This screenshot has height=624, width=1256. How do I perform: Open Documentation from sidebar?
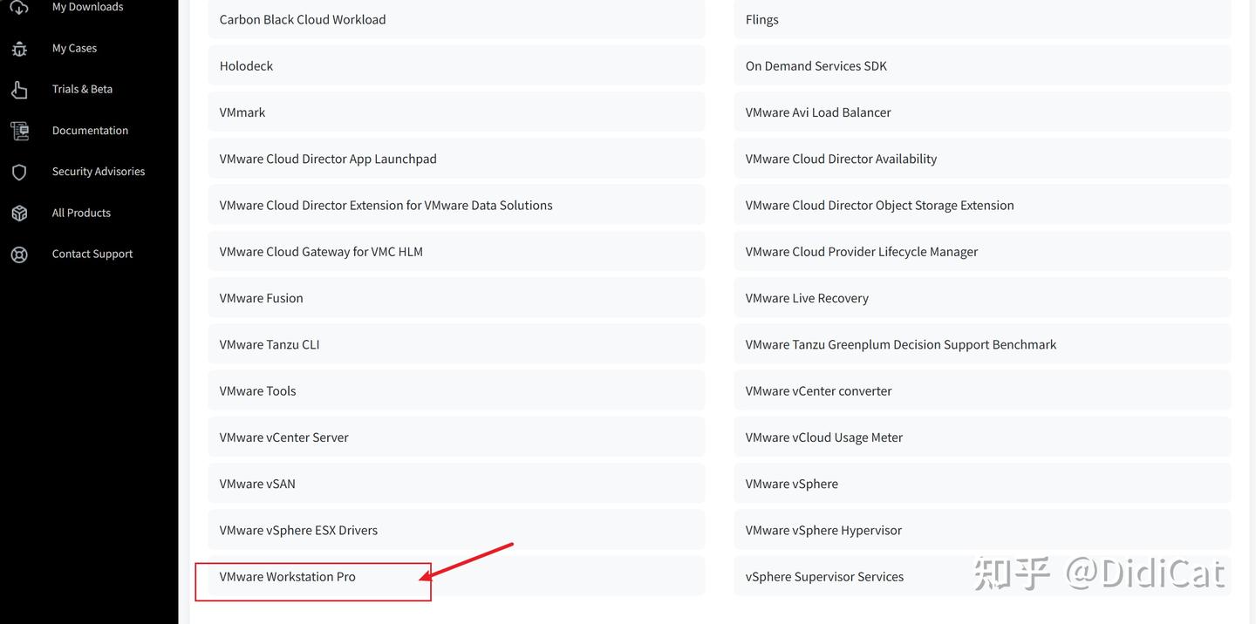90,131
